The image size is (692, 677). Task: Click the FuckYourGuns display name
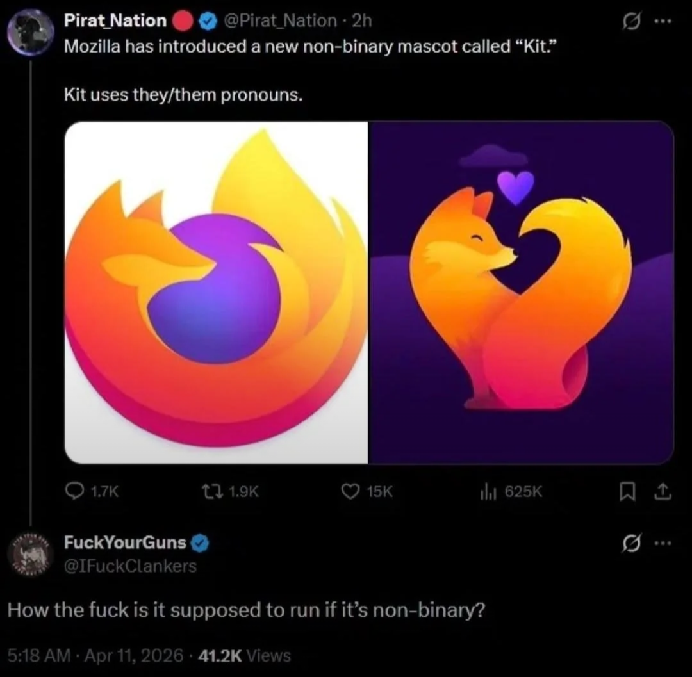pyautogui.click(x=126, y=543)
